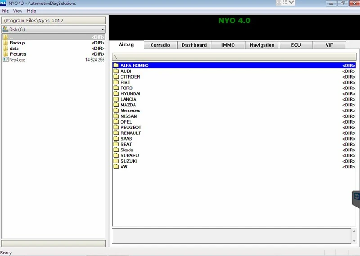
Task: Select the Skoda folder icon
Action: (116, 150)
